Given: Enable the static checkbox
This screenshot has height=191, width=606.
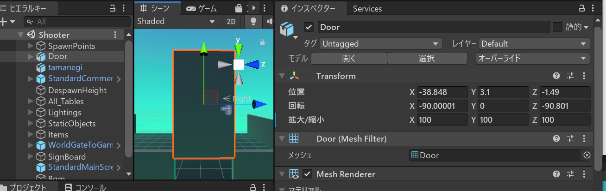Looking at the screenshot, I should pyautogui.click(x=557, y=27).
